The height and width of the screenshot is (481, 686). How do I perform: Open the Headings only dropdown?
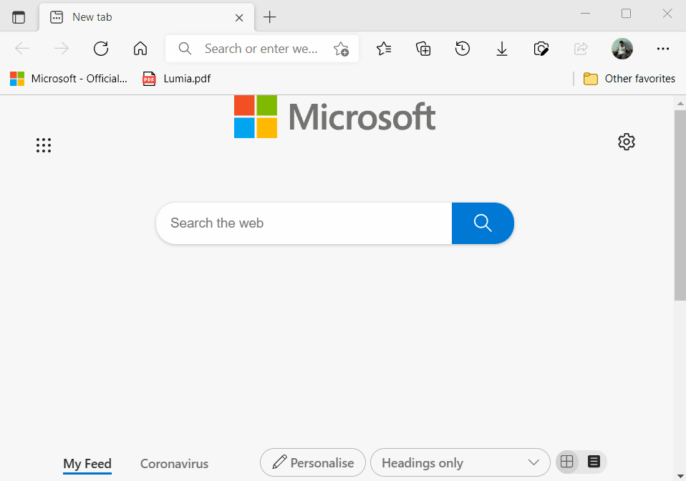[x=460, y=462]
